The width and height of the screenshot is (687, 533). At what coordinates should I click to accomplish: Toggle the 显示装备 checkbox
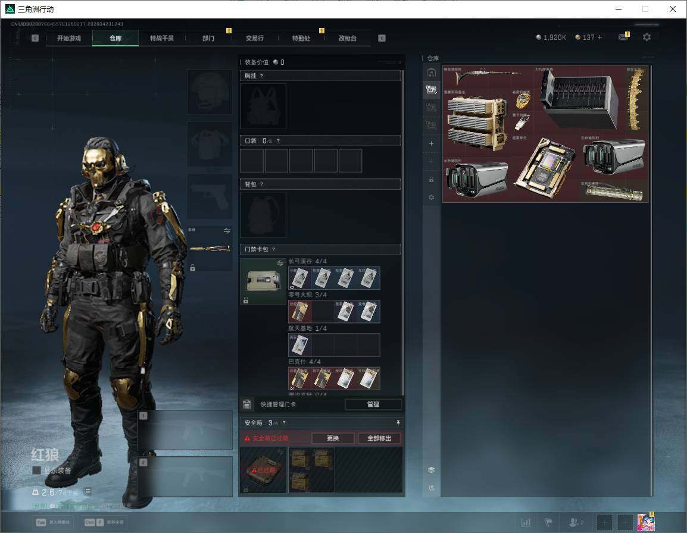[x=37, y=471]
